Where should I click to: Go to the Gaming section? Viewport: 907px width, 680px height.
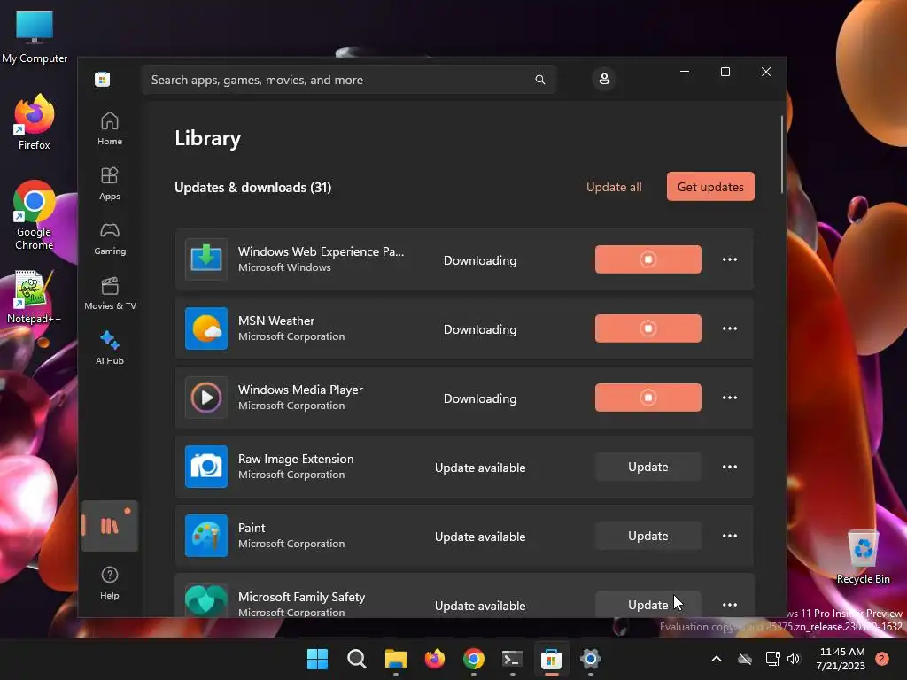coord(109,238)
